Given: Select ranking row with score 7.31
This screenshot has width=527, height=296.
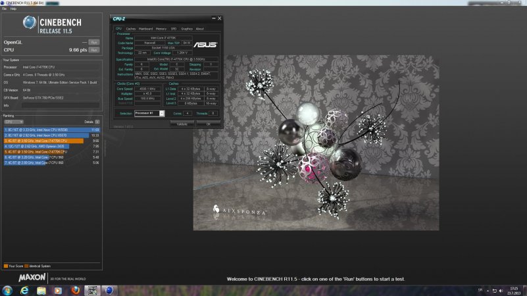Looking at the screenshot, I should pyautogui.click(x=52, y=151).
